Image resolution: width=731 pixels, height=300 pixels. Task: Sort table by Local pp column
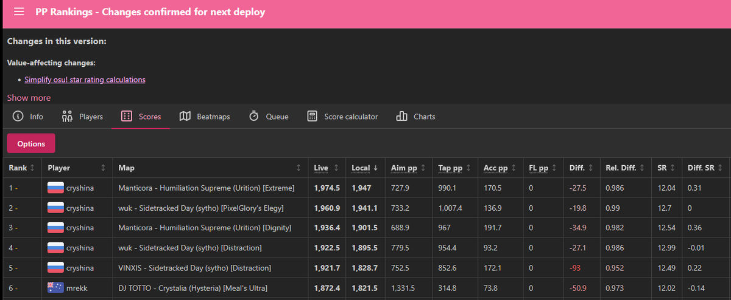point(364,168)
